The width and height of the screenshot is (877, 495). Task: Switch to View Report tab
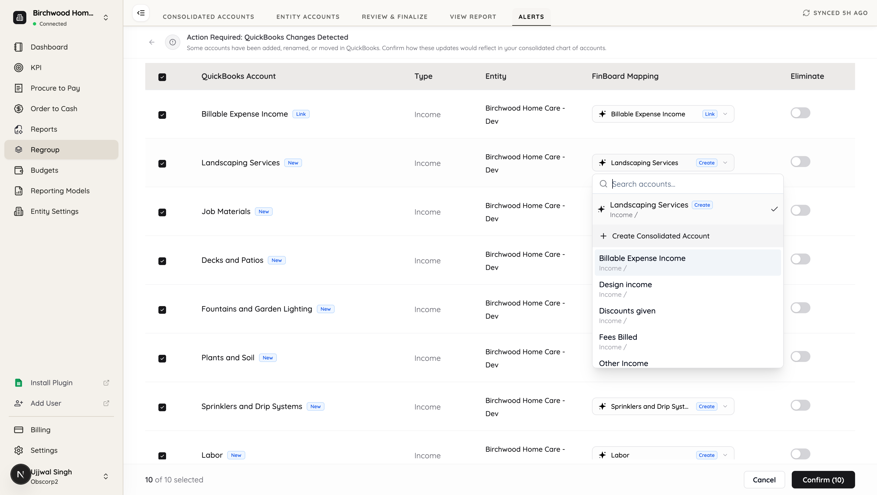coord(473,17)
